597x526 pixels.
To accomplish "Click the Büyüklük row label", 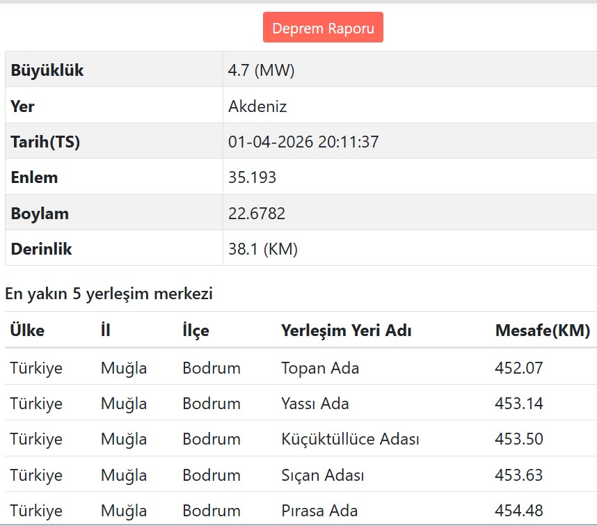I will click(x=47, y=70).
